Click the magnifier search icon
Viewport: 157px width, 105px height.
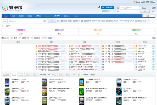point(4,21)
